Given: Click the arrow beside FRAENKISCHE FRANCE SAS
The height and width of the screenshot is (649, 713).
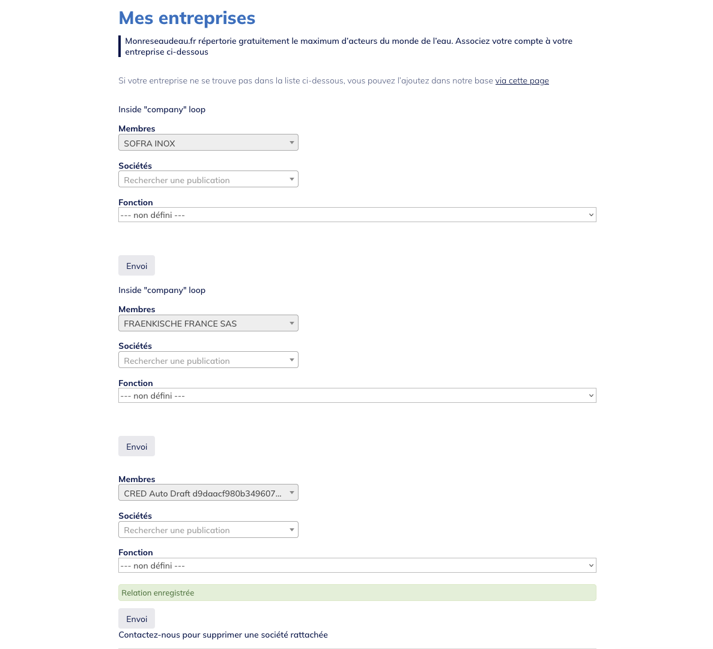Looking at the screenshot, I should pyautogui.click(x=292, y=323).
